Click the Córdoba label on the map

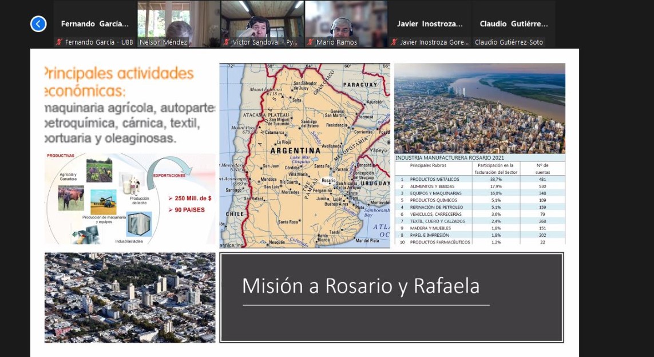click(292, 167)
